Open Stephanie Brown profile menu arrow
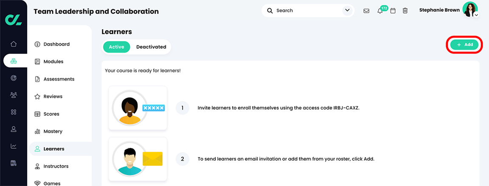Screen dimensions: 489x186 [x=476, y=15]
